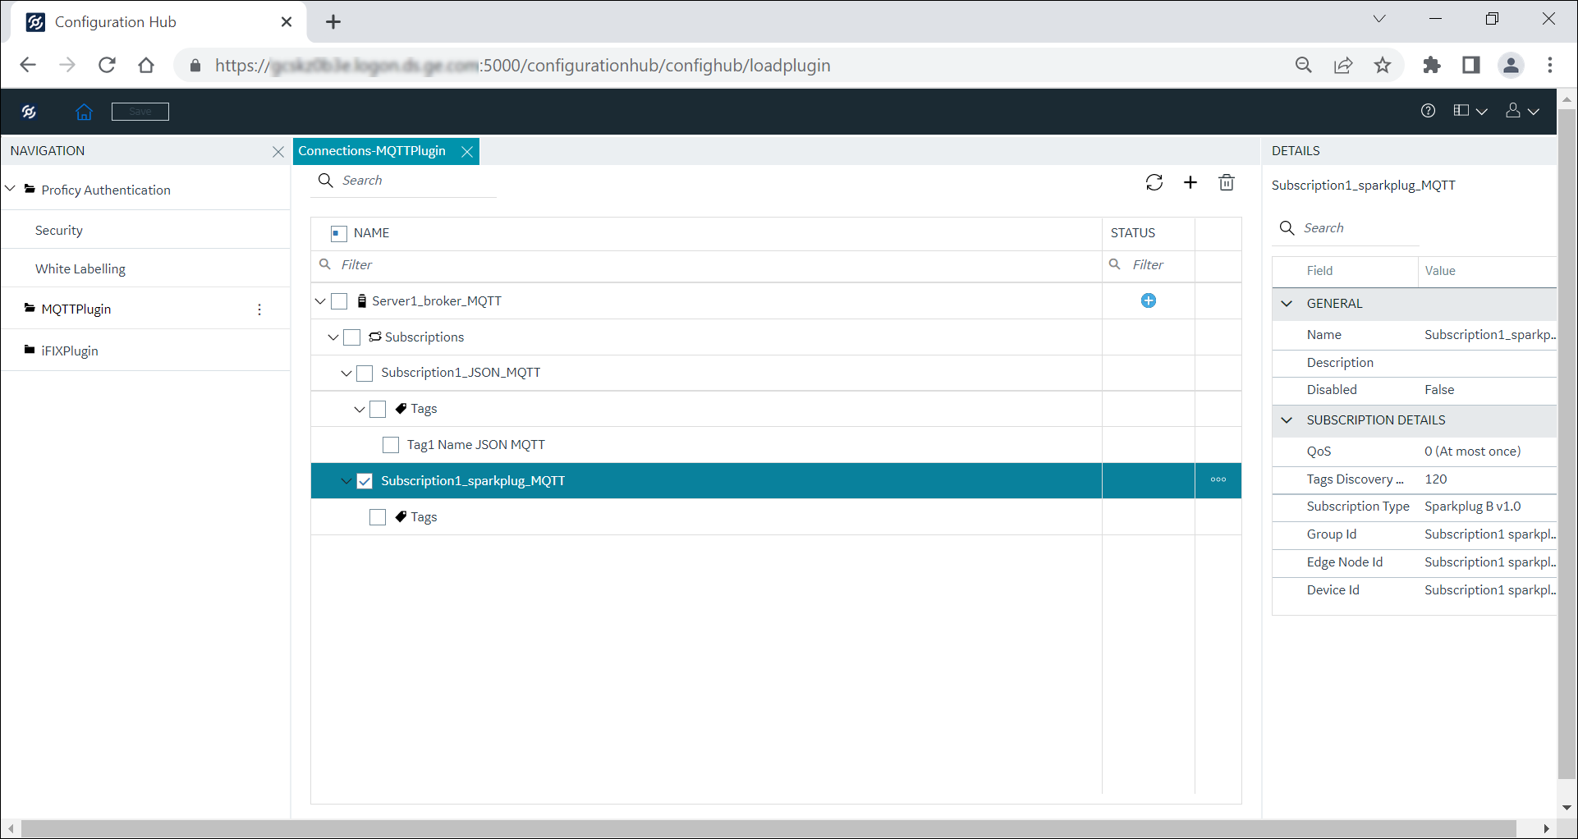Click the Subscription Type value Sparkplug B v1.0
The image size is (1578, 839).
coord(1473,507)
